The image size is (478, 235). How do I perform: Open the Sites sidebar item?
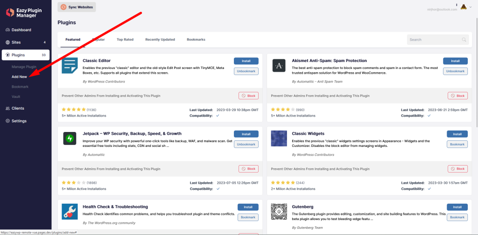[x=26, y=42]
